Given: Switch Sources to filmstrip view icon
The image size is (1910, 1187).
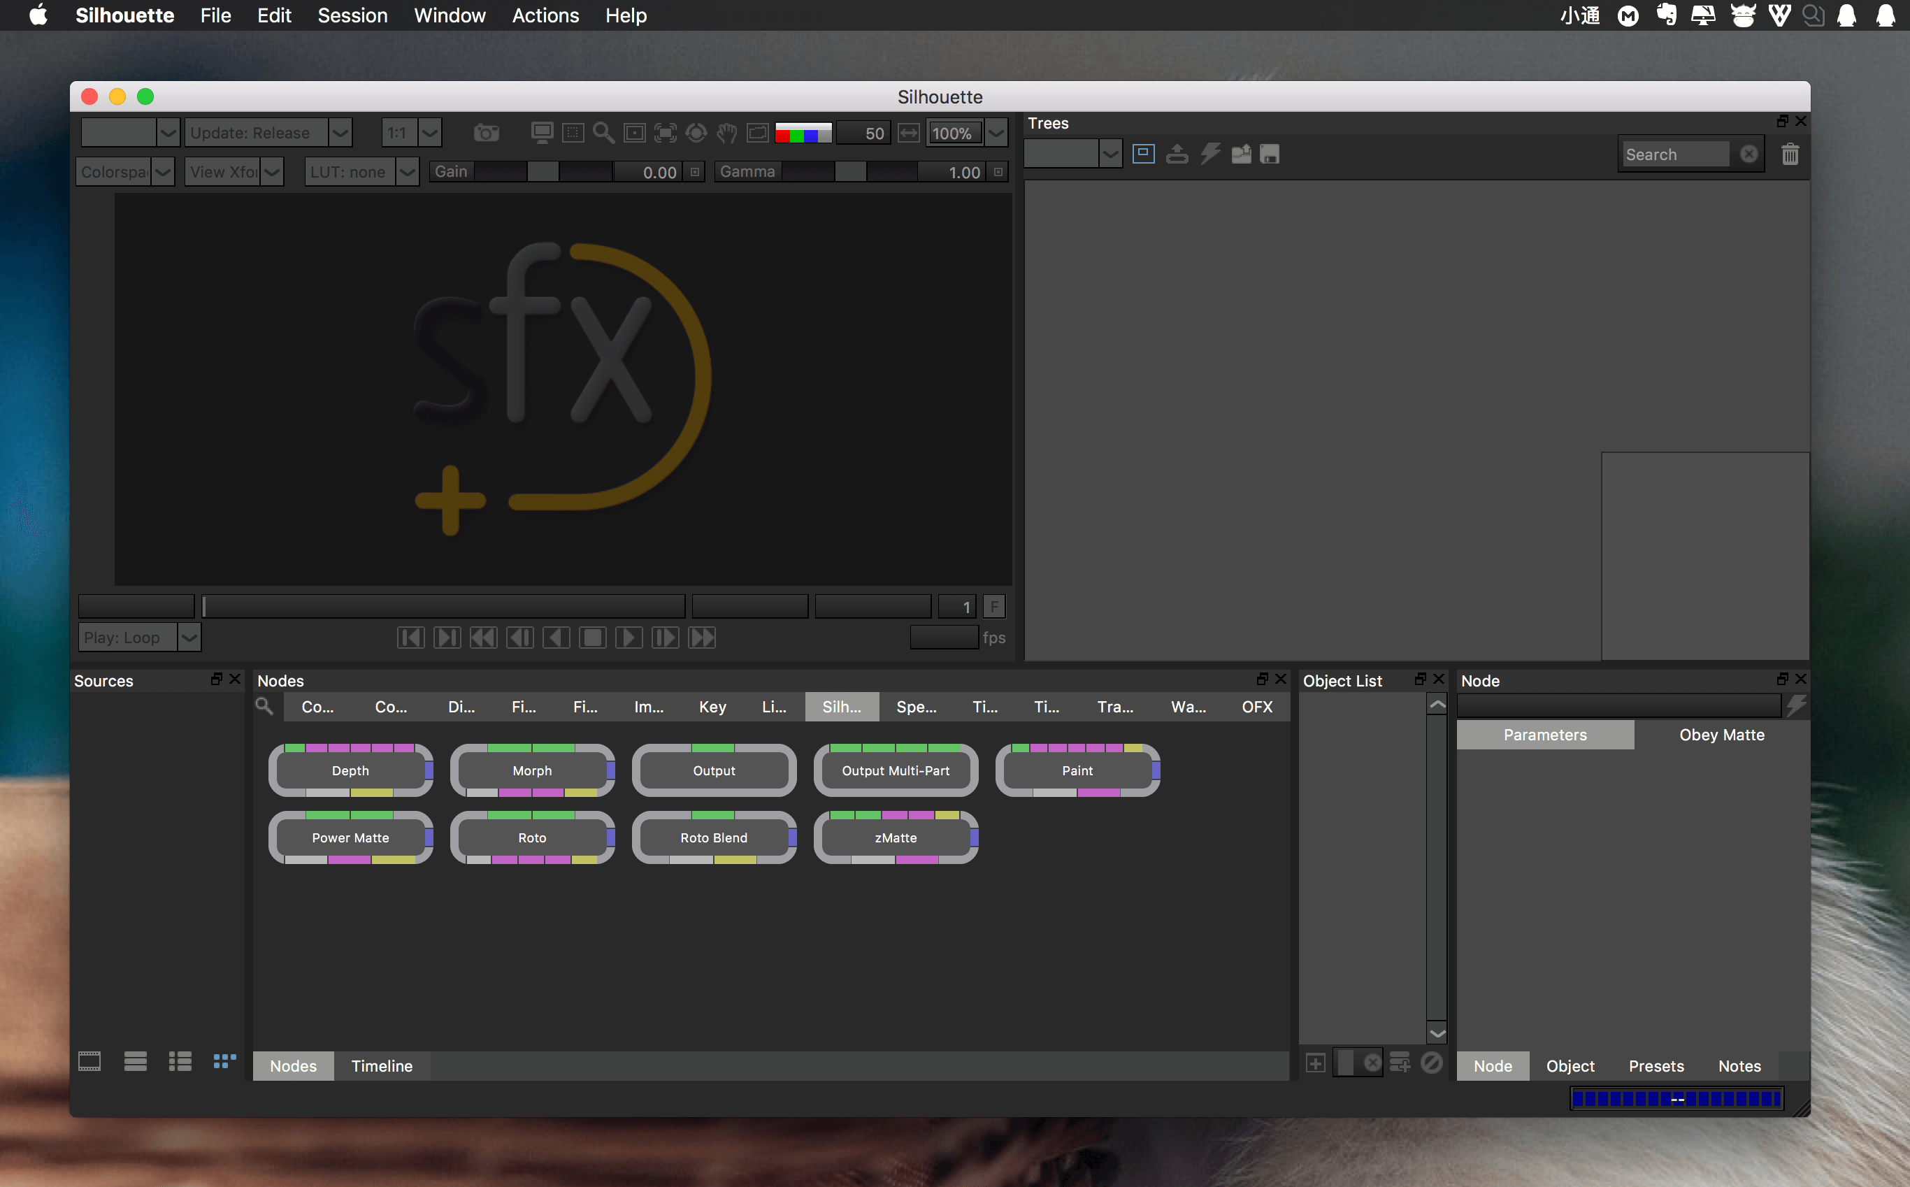Looking at the screenshot, I should pos(89,1061).
